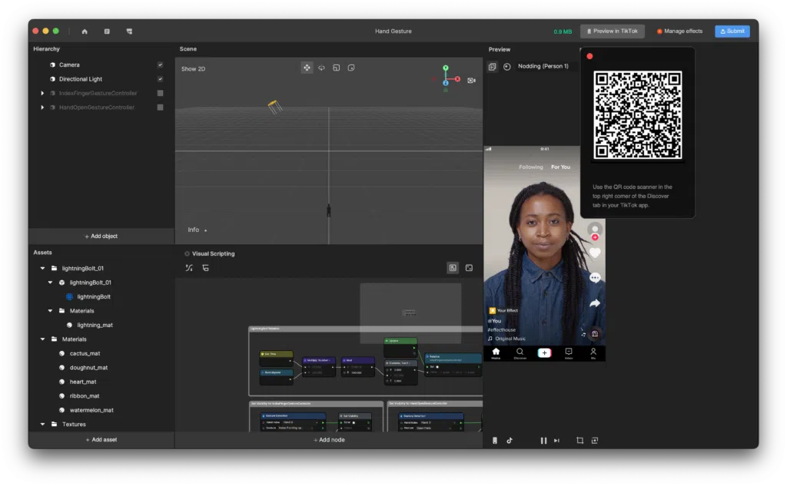Click the camera icon near the scene gizmo

coord(471,81)
